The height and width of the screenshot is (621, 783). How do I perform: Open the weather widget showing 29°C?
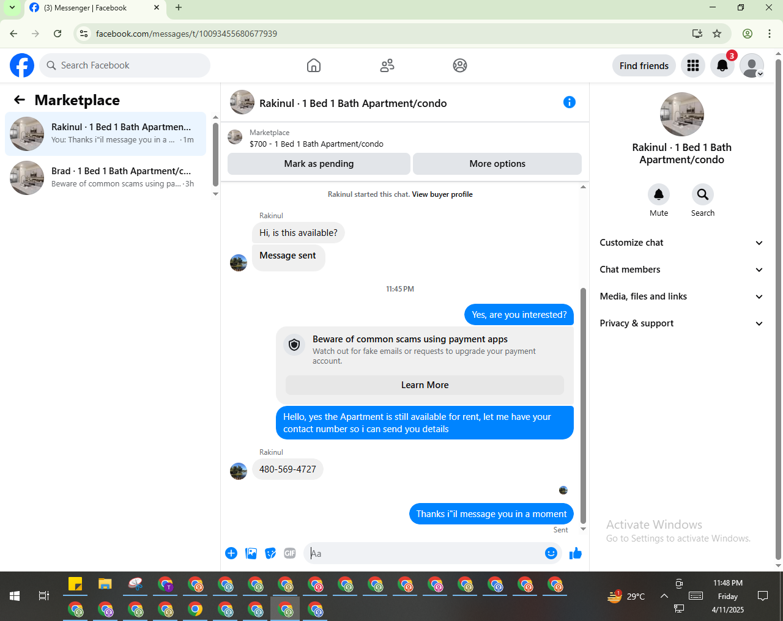(x=626, y=596)
